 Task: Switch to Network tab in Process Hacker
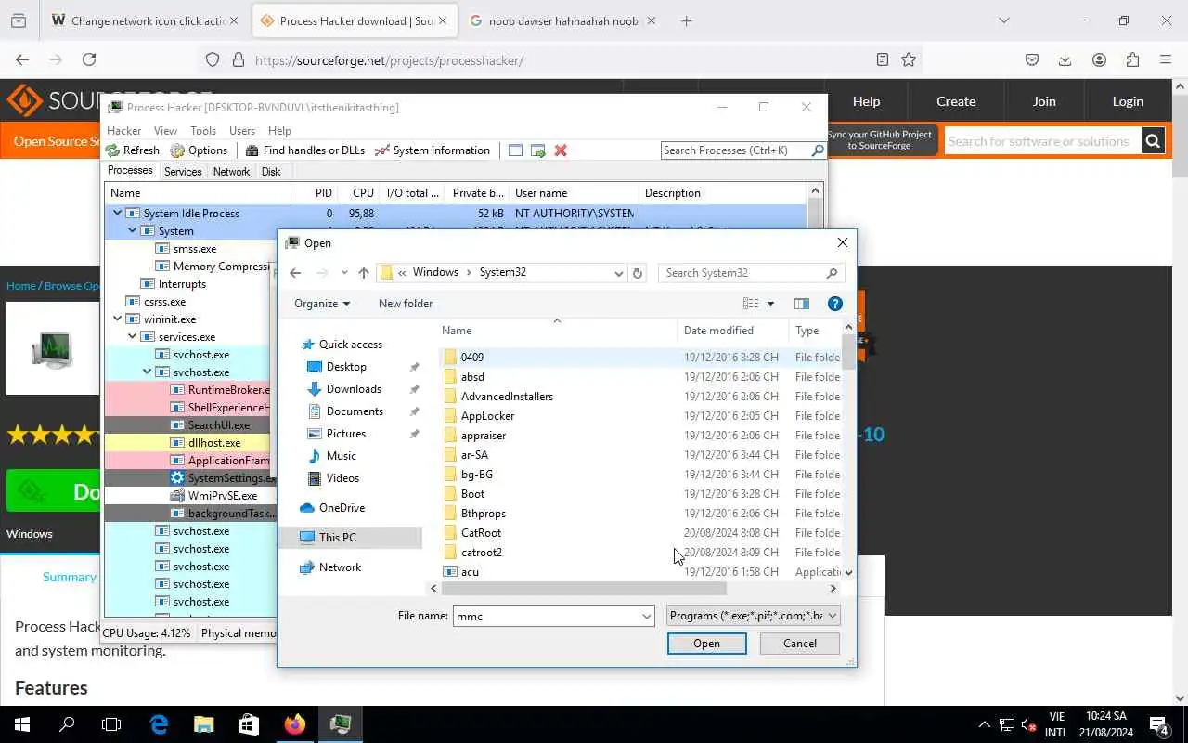[231, 172]
